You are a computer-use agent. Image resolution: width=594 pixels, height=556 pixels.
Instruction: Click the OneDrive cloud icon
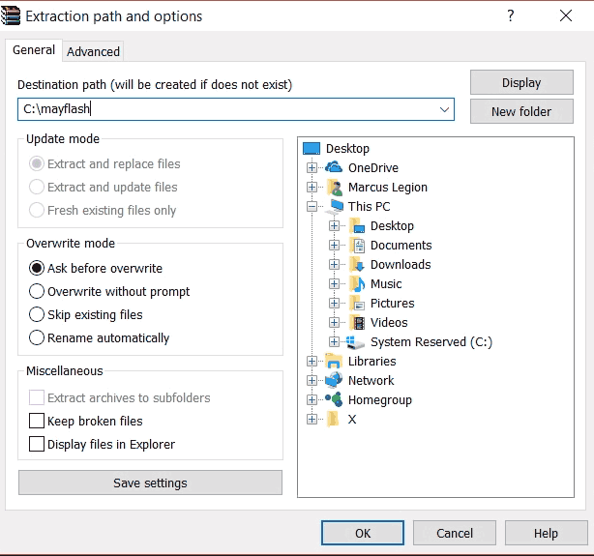[x=334, y=167]
